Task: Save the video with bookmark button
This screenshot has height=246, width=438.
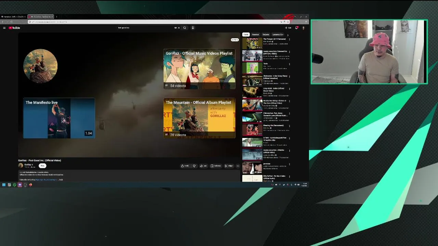Action: (x=216, y=166)
